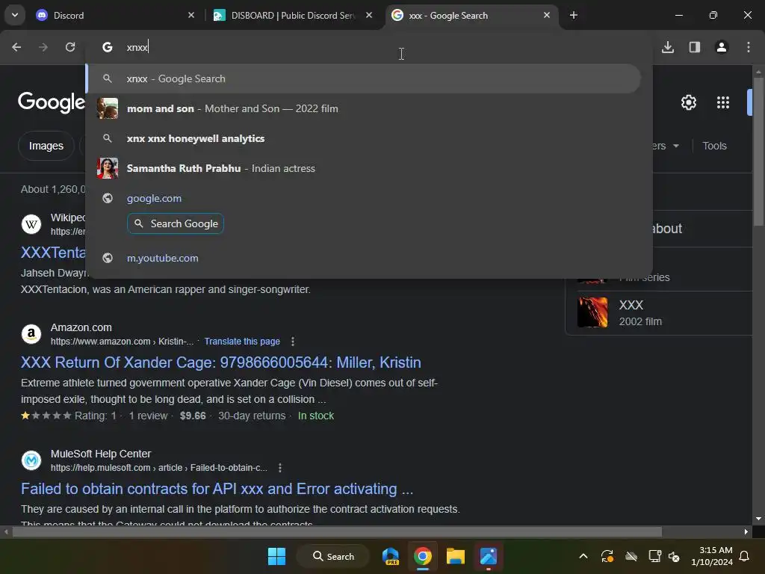Image resolution: width=765 pixels, height=574 pixels.
Task: Toggle the Chrome side panel icon
Action: [x=695, y=47]
